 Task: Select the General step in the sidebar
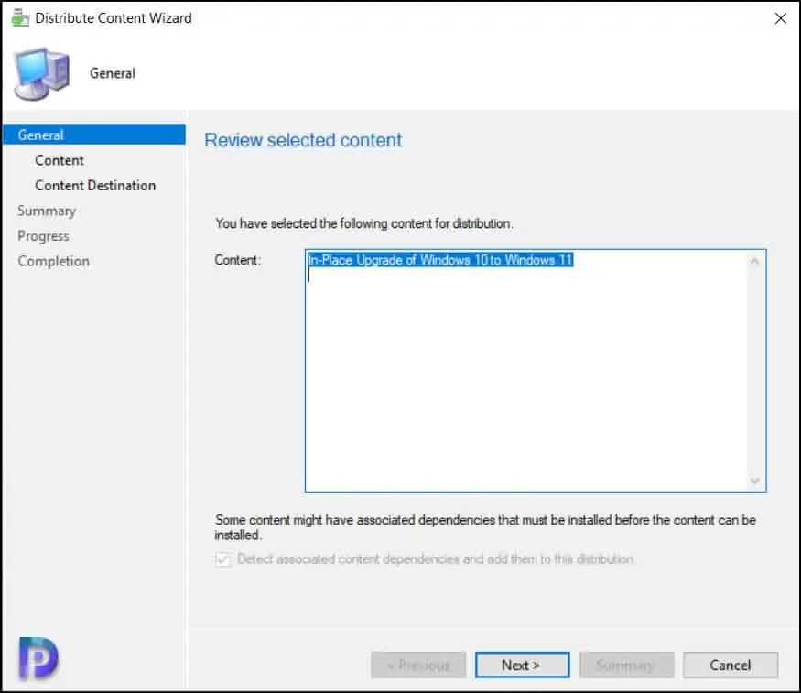coord(94,135)
